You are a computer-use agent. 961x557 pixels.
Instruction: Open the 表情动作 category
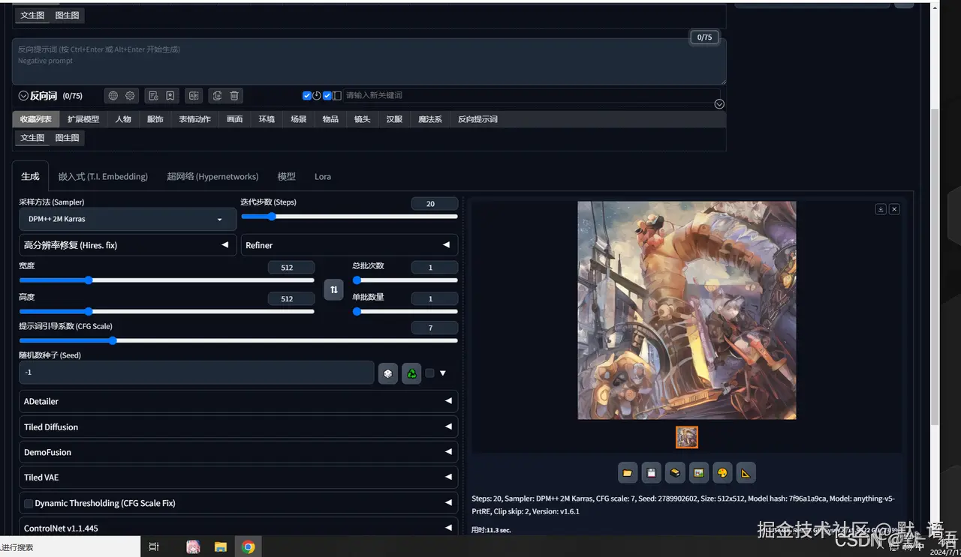tap(194, 119)
